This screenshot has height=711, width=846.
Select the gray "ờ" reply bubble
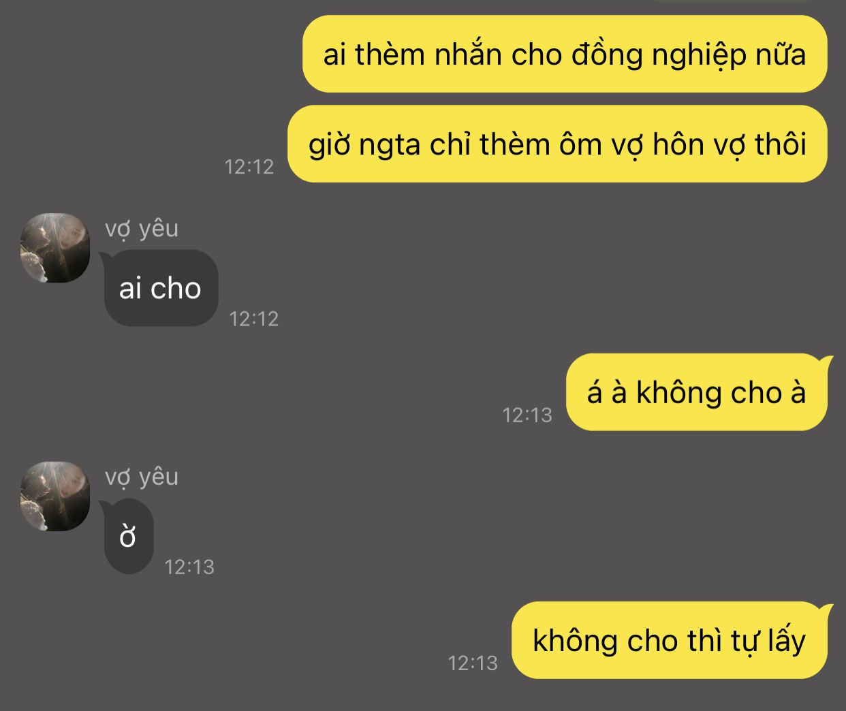point(127,537)
